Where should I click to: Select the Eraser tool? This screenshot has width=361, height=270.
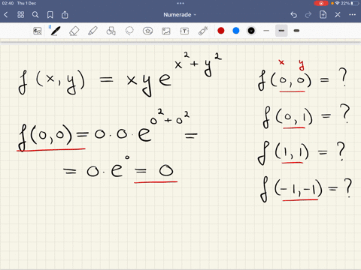[x=74, y=31]
